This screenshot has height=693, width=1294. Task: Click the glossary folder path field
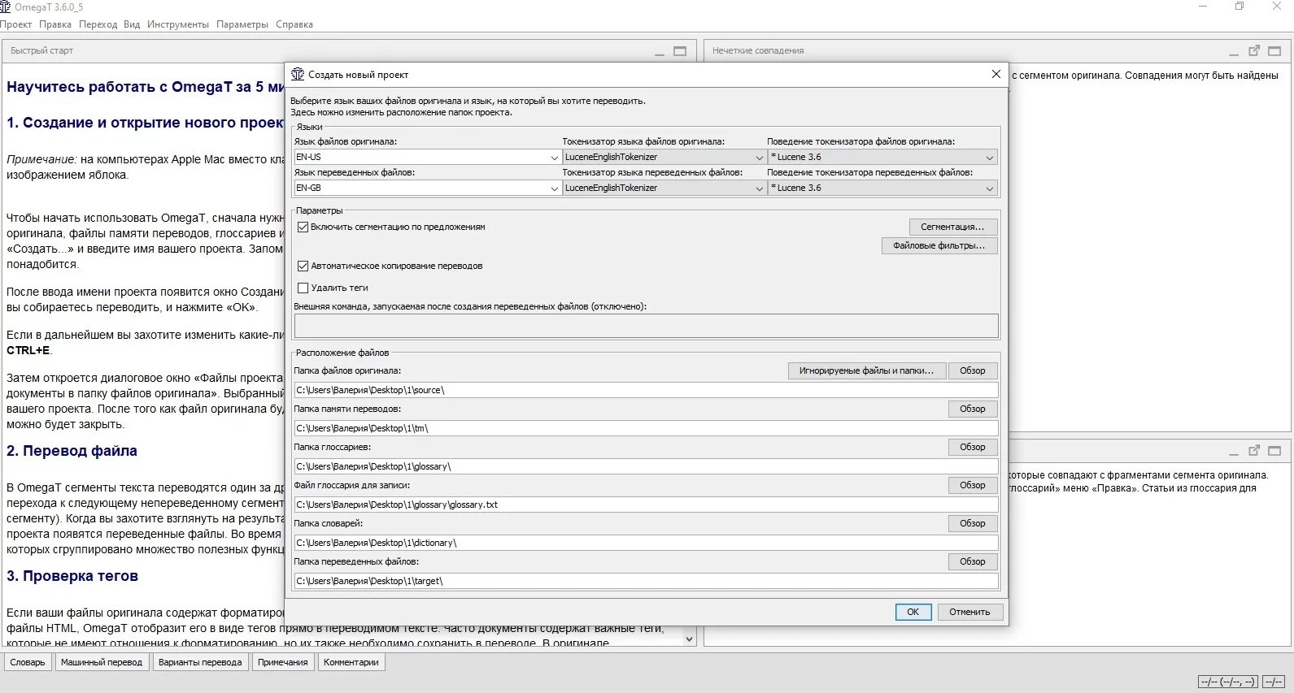646,466
